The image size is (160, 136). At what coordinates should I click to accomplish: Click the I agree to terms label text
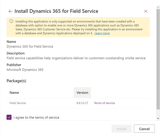tap(36, 117)
